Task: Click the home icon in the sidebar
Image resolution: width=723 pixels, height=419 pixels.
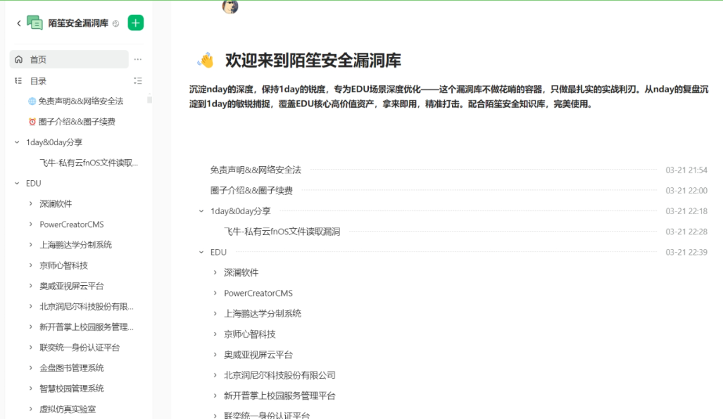Action: coord(19,59)
